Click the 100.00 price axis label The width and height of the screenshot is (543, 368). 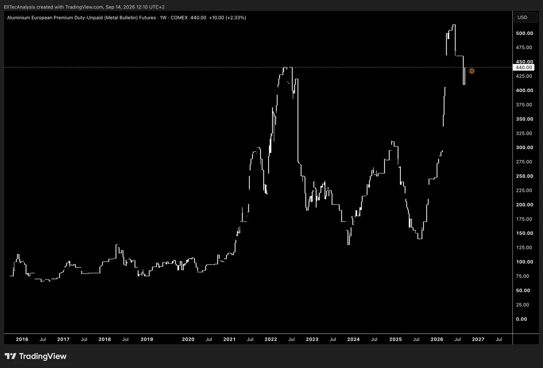(524, 262)
